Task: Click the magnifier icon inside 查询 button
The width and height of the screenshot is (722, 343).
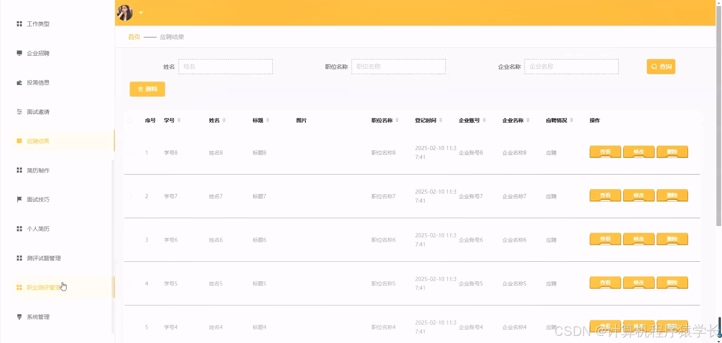Action: tap(654, 66)
